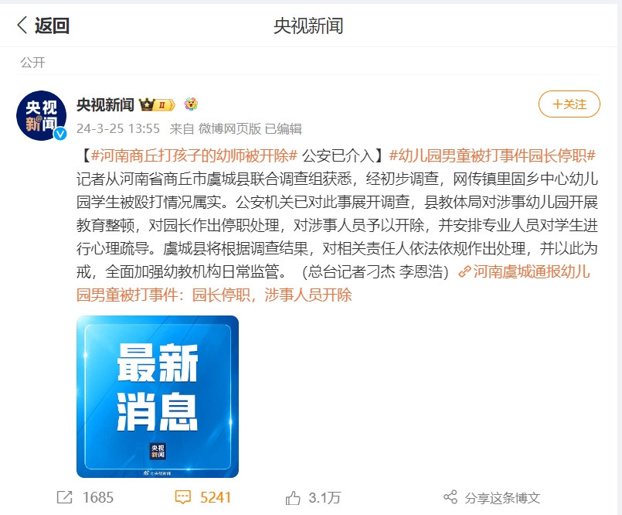622x515 pixels.
Task: Click the chain link icon before article link
Action: click(x=464, y=272)
